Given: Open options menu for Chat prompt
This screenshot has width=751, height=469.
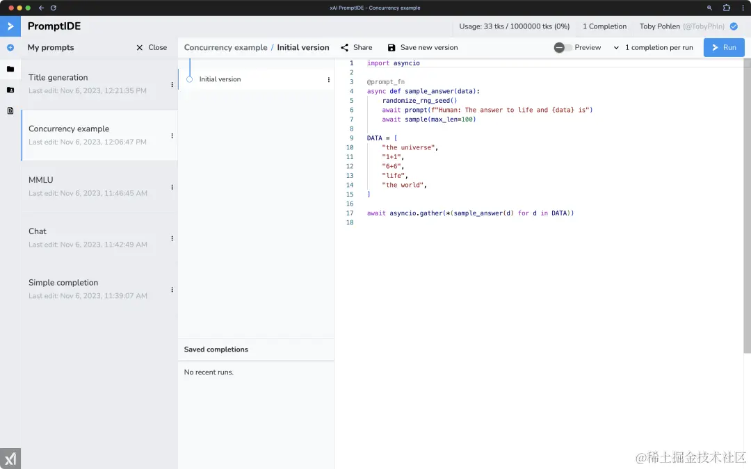Looking at the screenshot, I should [x=172, y=238].
